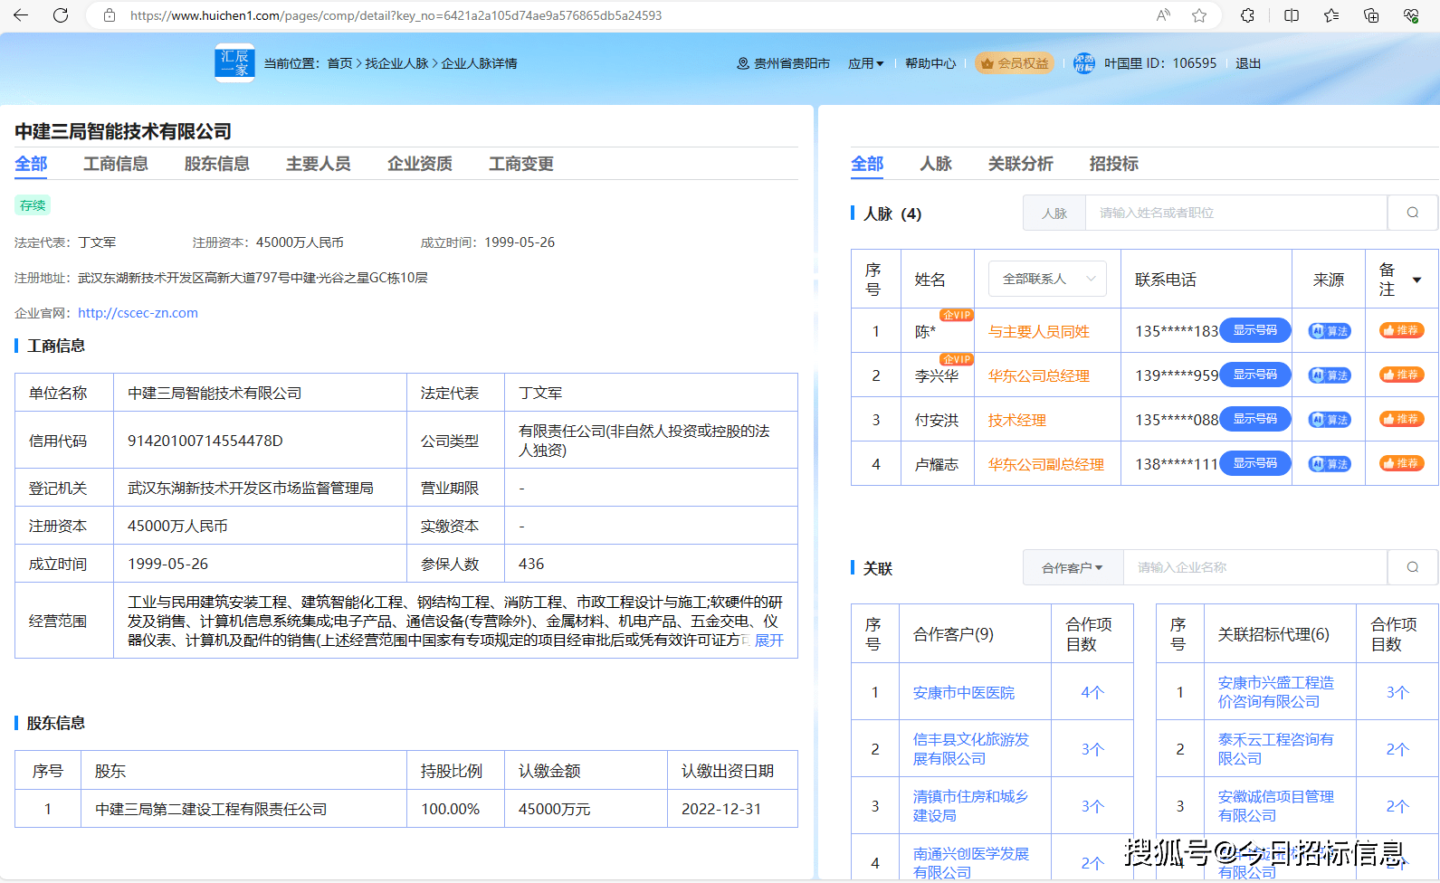Click 算法 source badge for 卢耀志

1329,464
